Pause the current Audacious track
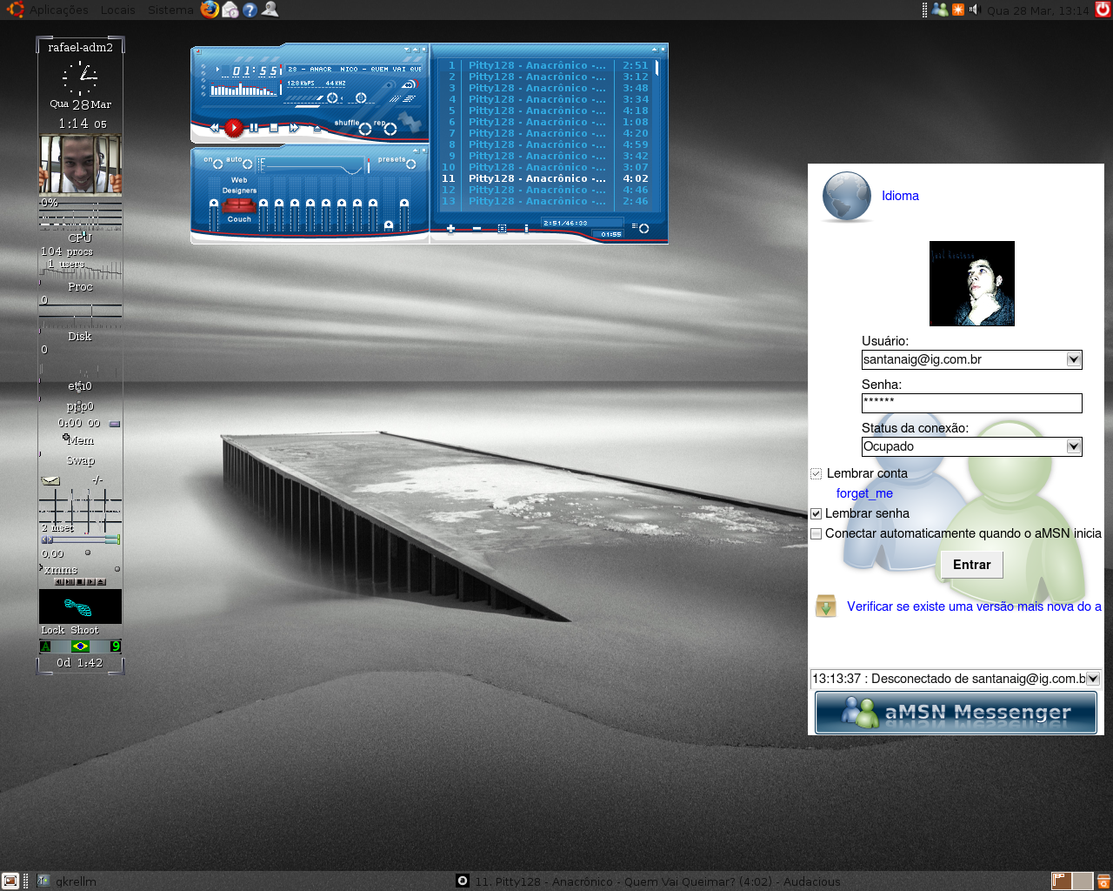The height and width of the screenshot is (891, 1113). pyautogui.click(x=254, y=128)
